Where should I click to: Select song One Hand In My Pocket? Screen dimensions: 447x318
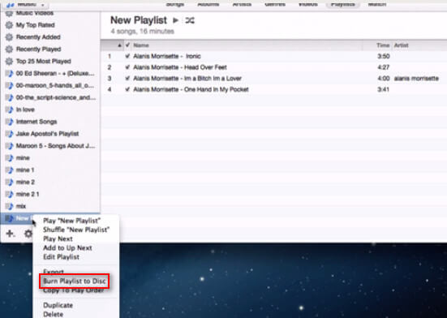click(191, 89)
